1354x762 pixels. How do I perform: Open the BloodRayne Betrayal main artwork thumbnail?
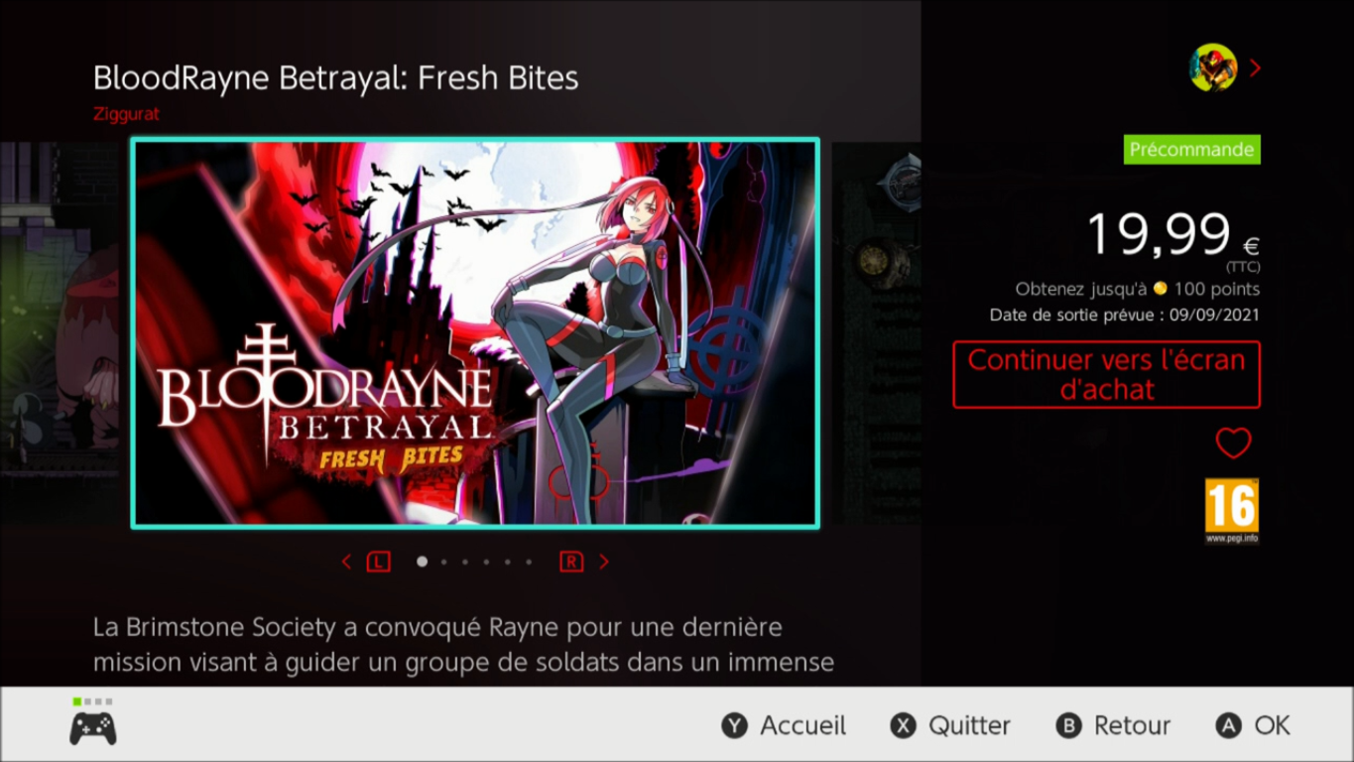click(475, 333)
